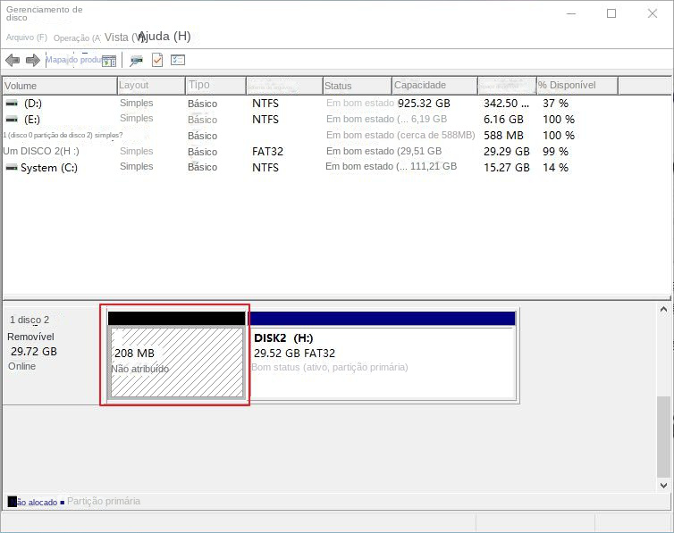The height and width of the screenshot is (533, 674).
Task: Maximize the Gerenciamento de disco window
Action: coord(611,13)
